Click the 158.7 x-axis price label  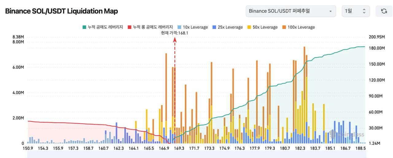88,148
